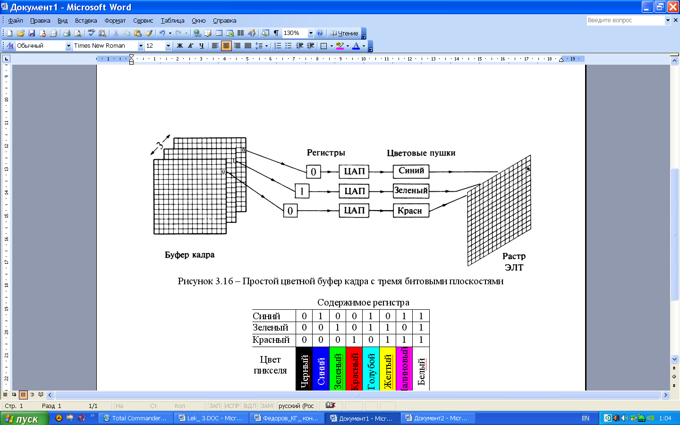Open the Справка menu
The image size is (680, 425).
pos(224,20)
